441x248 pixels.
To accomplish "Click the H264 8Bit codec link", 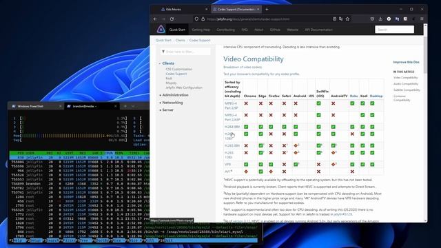I will (232, 127).
